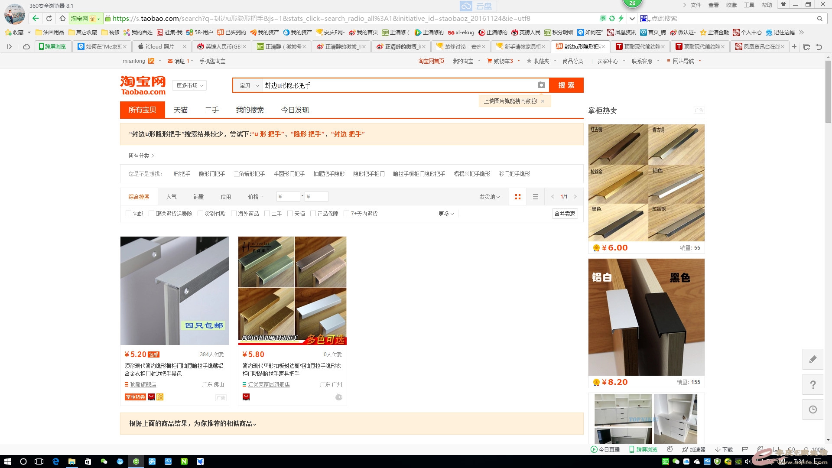Enable the 包邮 free shipping checkbox
This screenshot has height=468, width=832.
128,214
